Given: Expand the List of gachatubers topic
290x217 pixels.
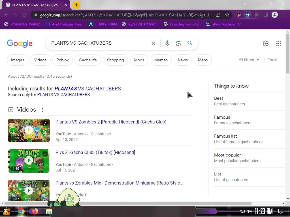Looking at the screenshot, I should tap(250, 177).
